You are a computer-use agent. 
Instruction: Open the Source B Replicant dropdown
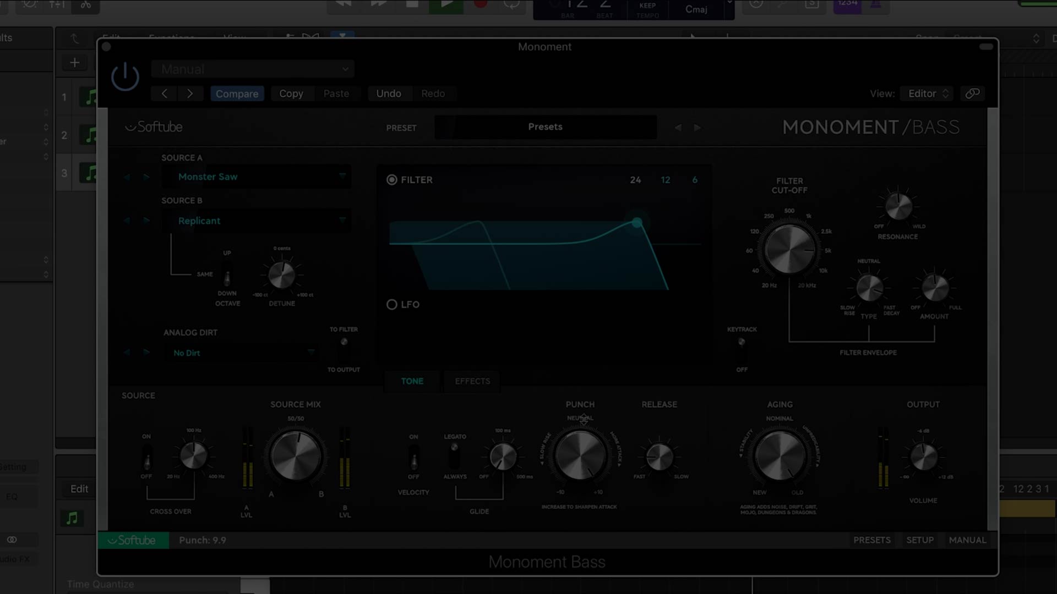(x=257, y=221)
